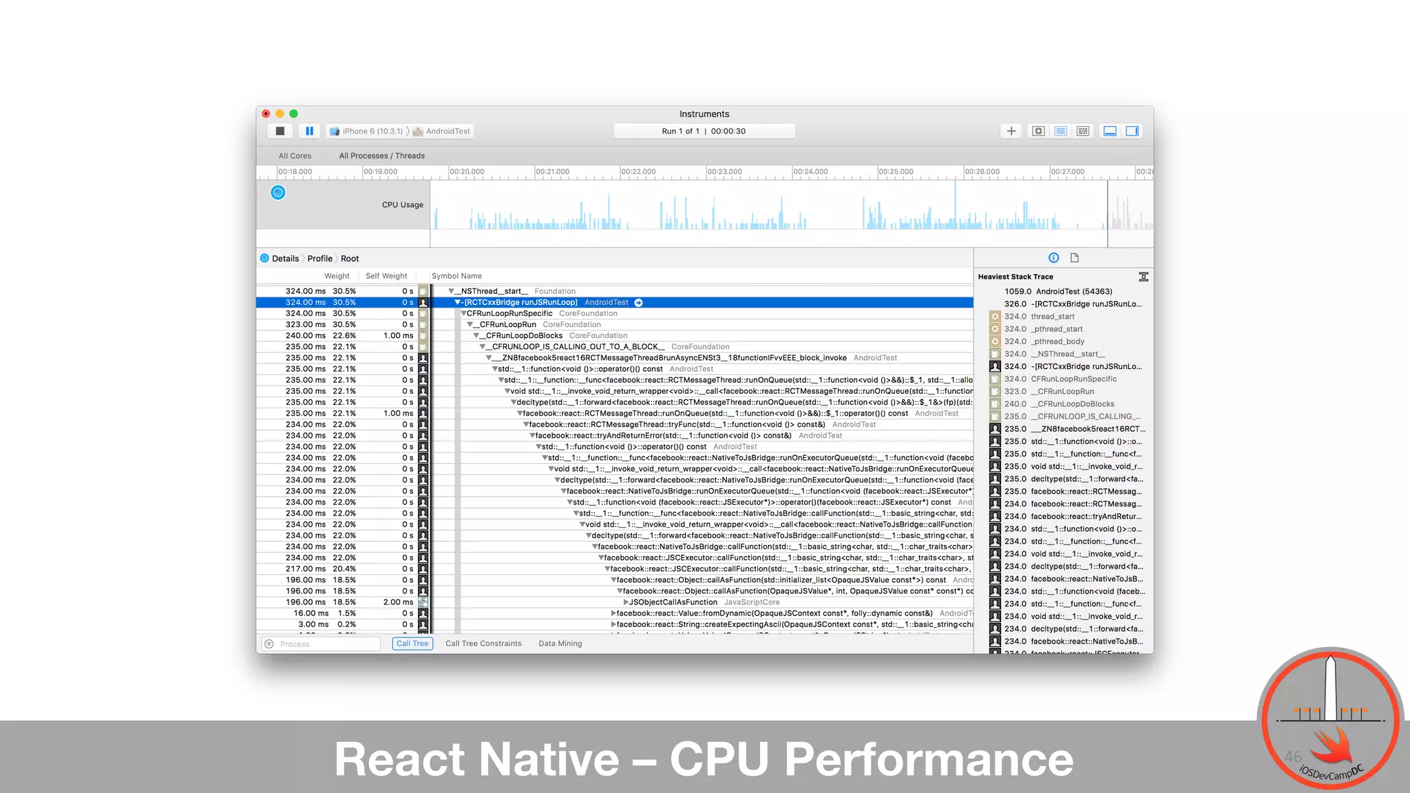Stop the recording with the stop button

pos(280,131)
